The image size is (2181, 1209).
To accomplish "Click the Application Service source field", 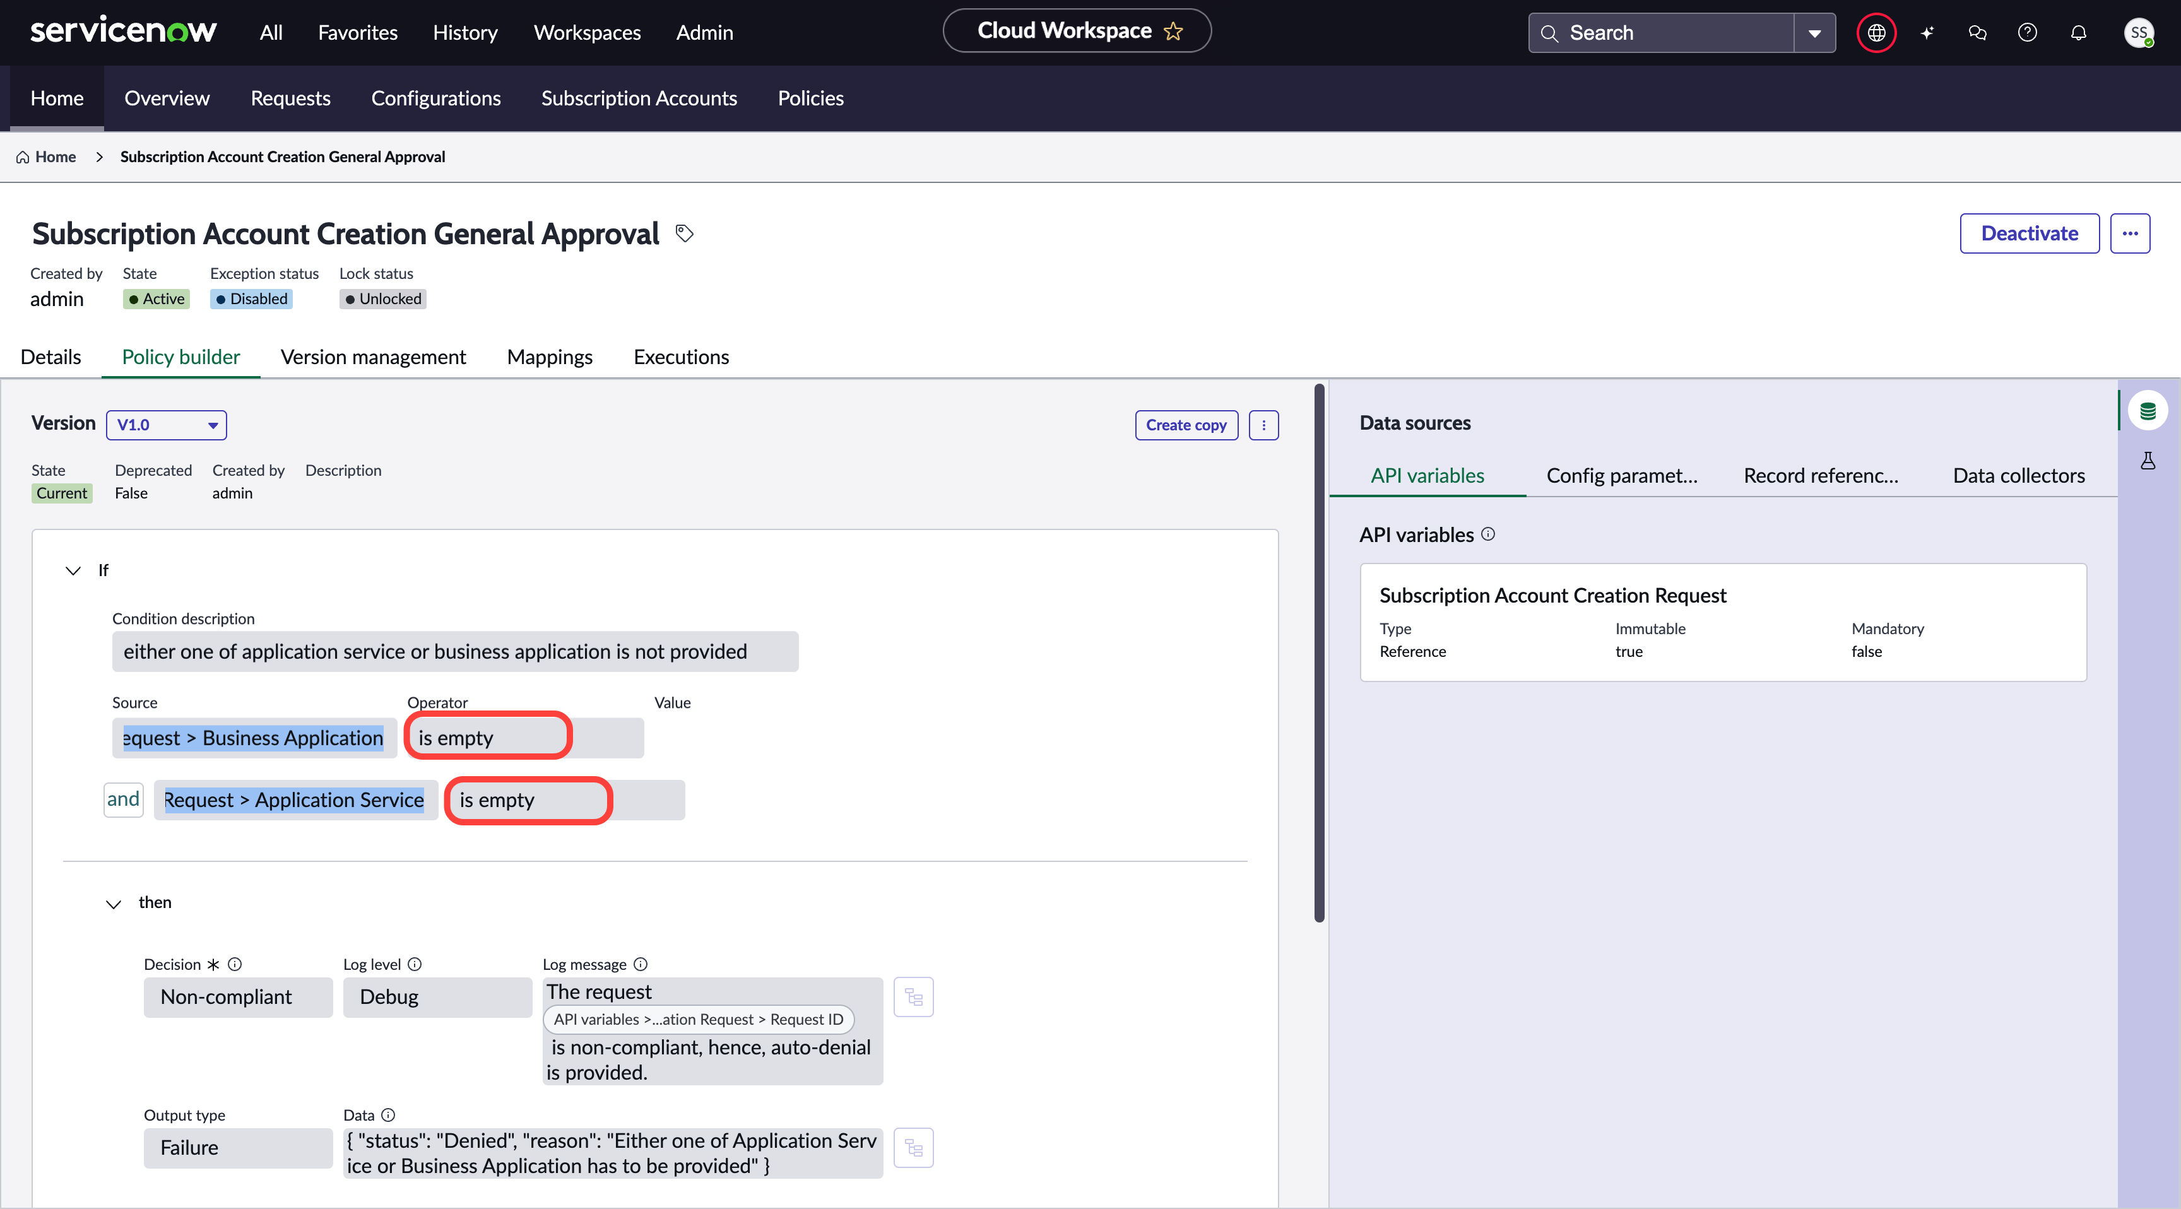I will pyautogui.click(x=295, y=800).
